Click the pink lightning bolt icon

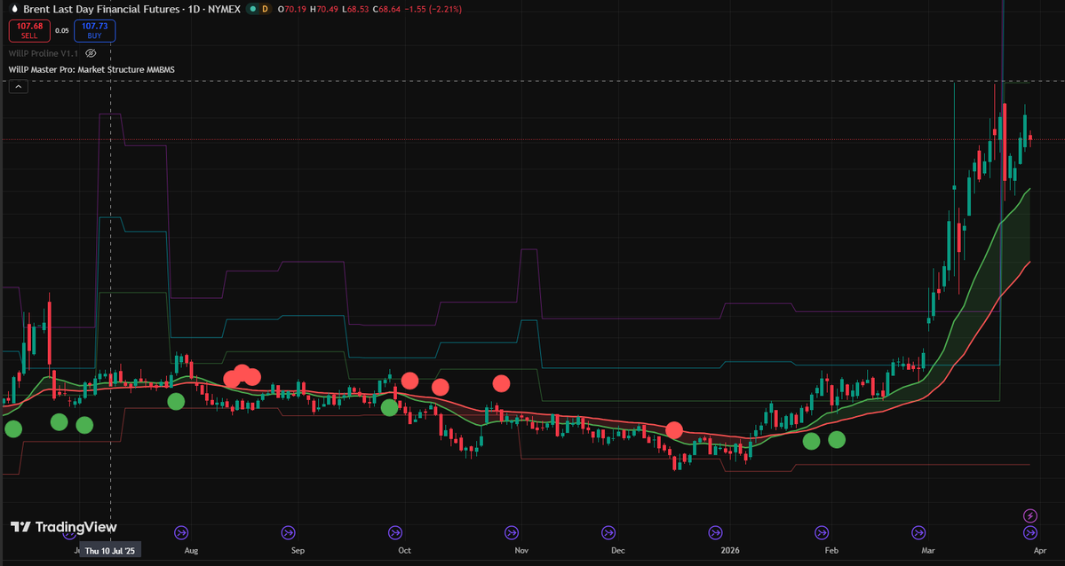1030,515
